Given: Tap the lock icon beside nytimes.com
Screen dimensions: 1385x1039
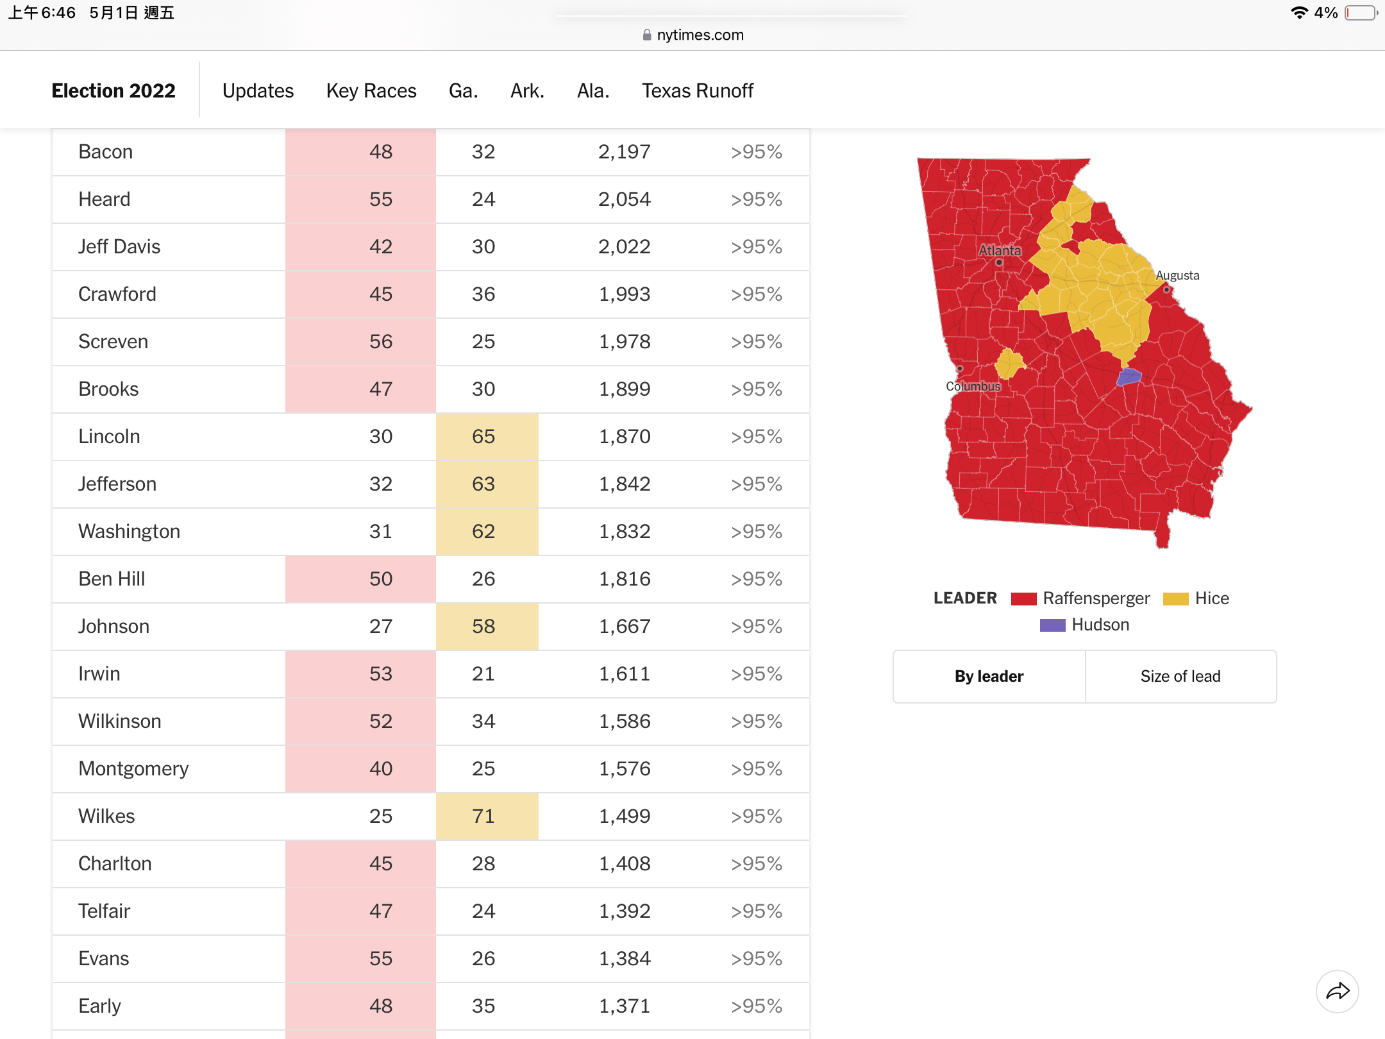Looking at the screenshot, I should pos(647,35).
